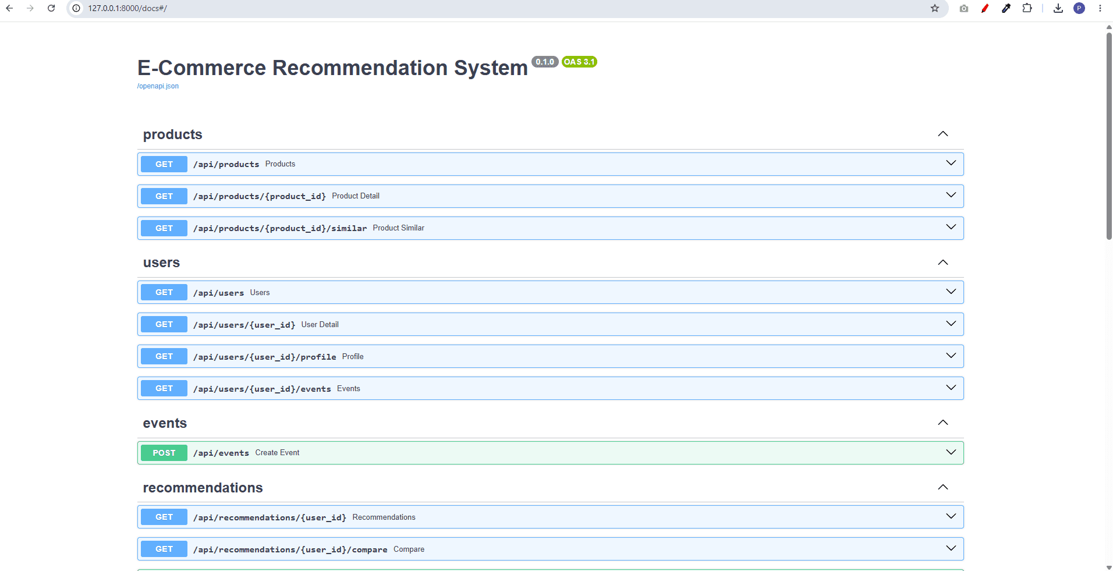Click the events section heading
This screenshot has width=1113, height=571.
pyautogui.click(x=165, y=423)
